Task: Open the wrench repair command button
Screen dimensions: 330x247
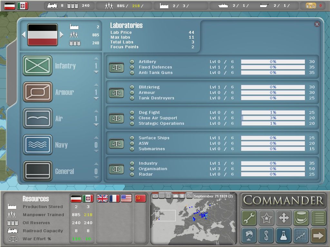Action: (x=249, y=218)
